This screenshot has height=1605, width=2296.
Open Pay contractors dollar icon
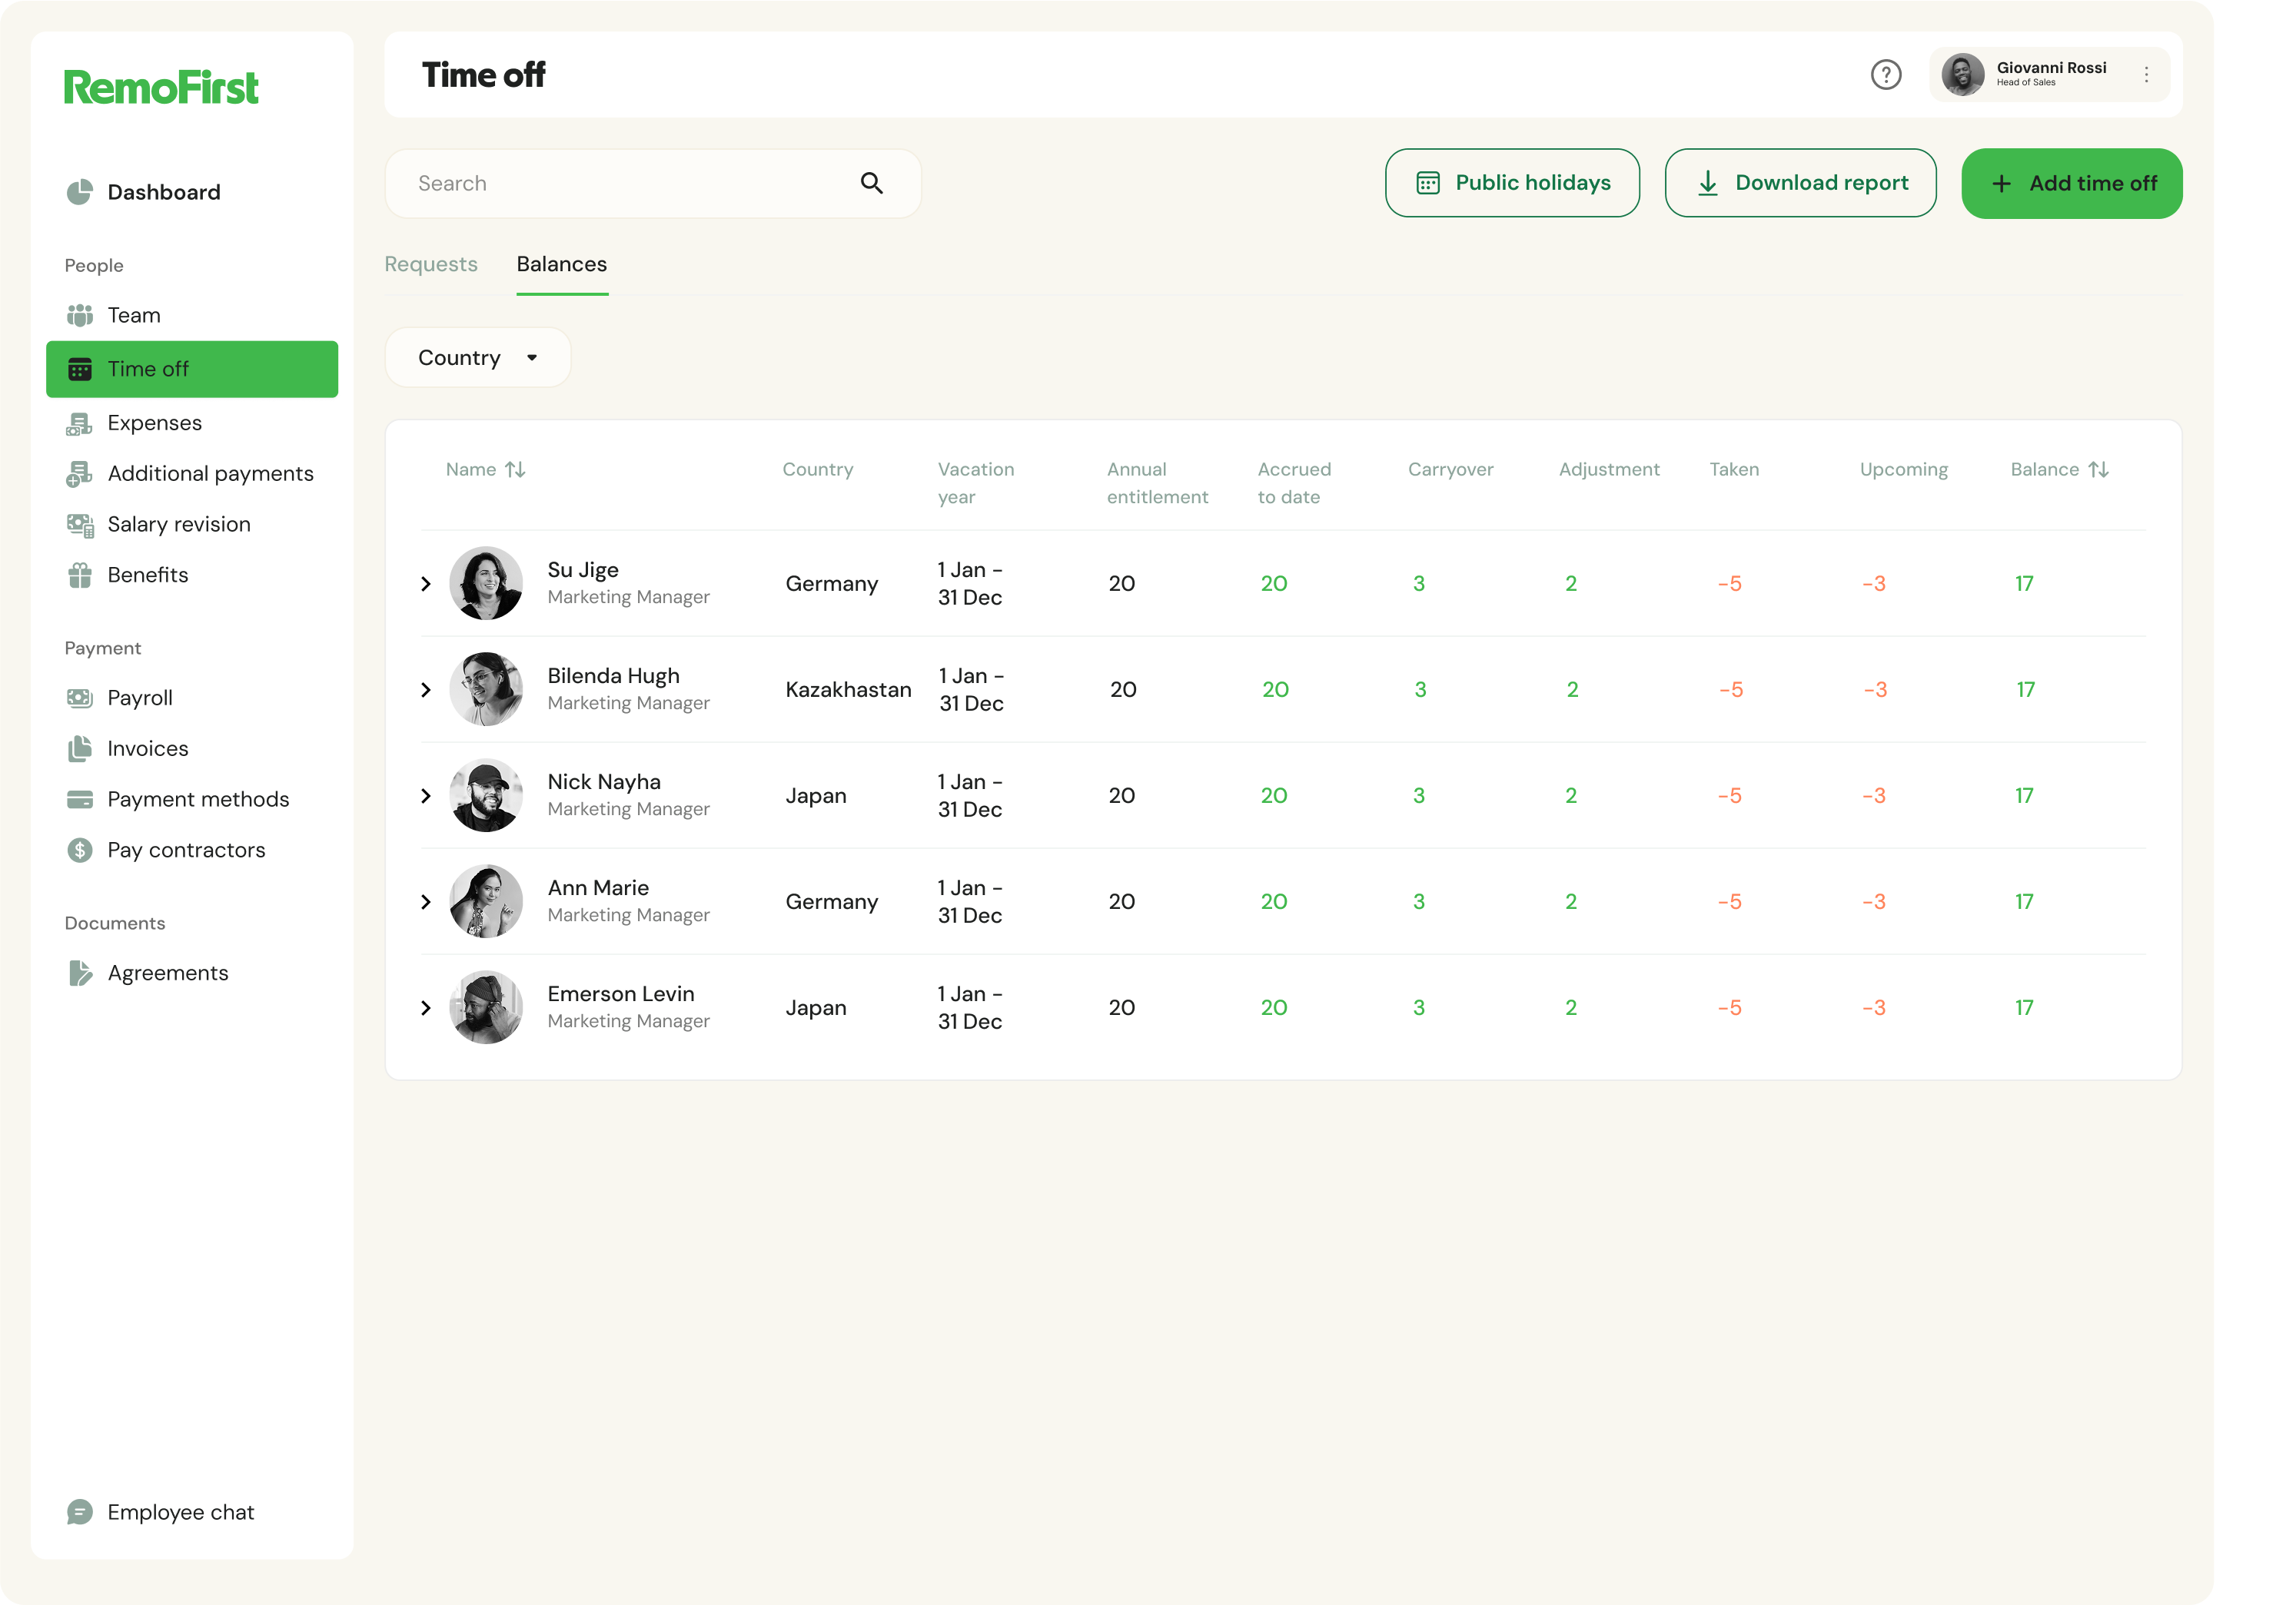tap(79, 851)
